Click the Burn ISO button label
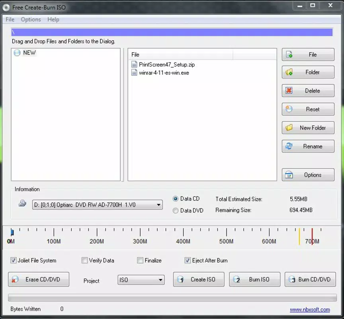Viewport: 344px width, 319px height. click(x=259, y=280)
